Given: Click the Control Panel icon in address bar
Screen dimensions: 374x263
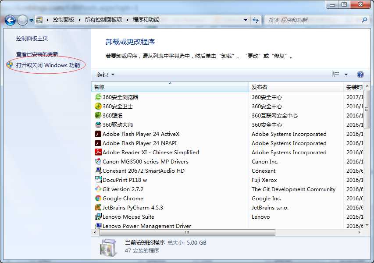Looking at the screenshot, I should (x=39, y=20).
